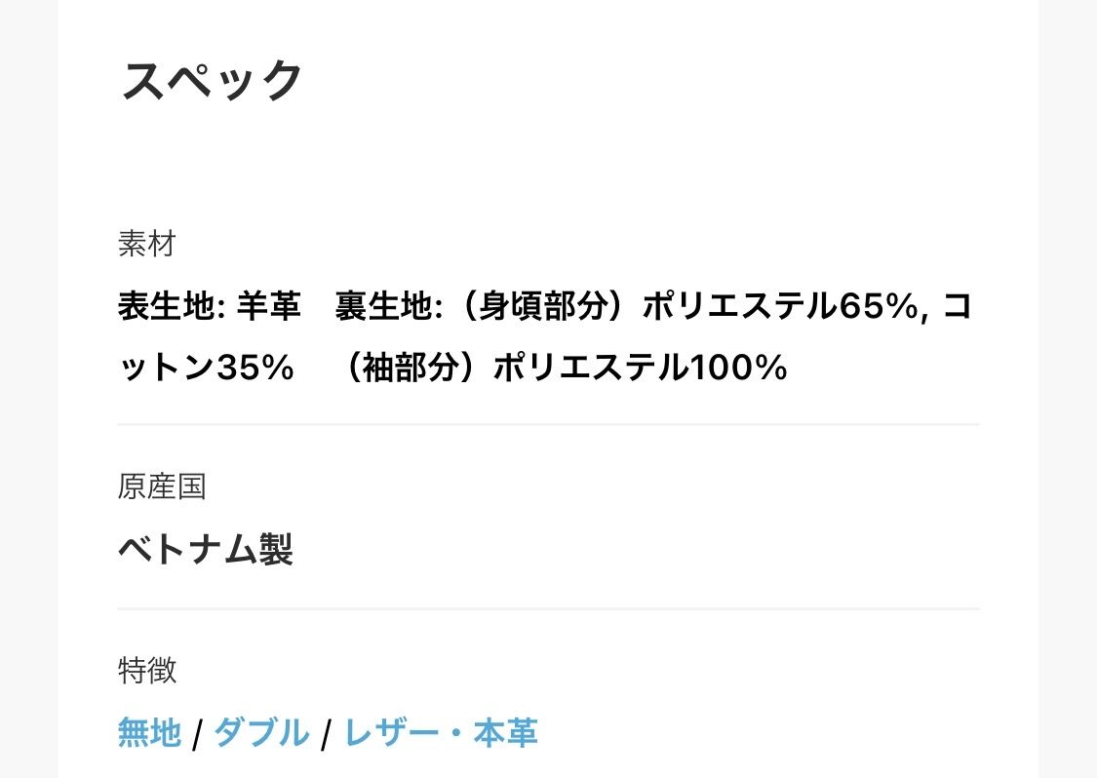Open the レザー・本革 link
The image size is (1097, 778).
click(441, 732)
